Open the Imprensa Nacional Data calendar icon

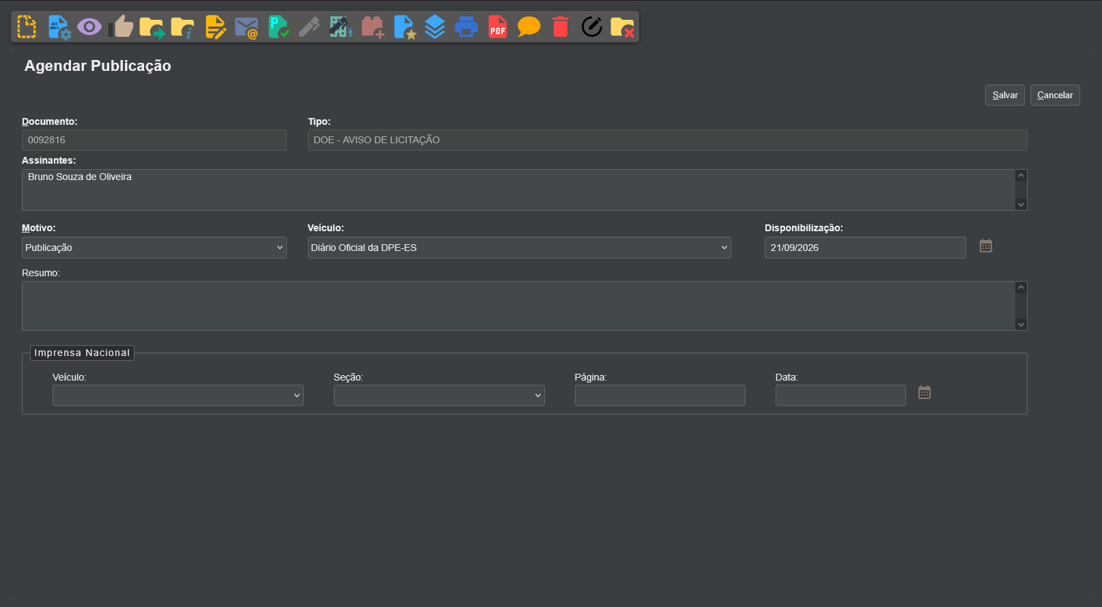click(x=924, y=392)
